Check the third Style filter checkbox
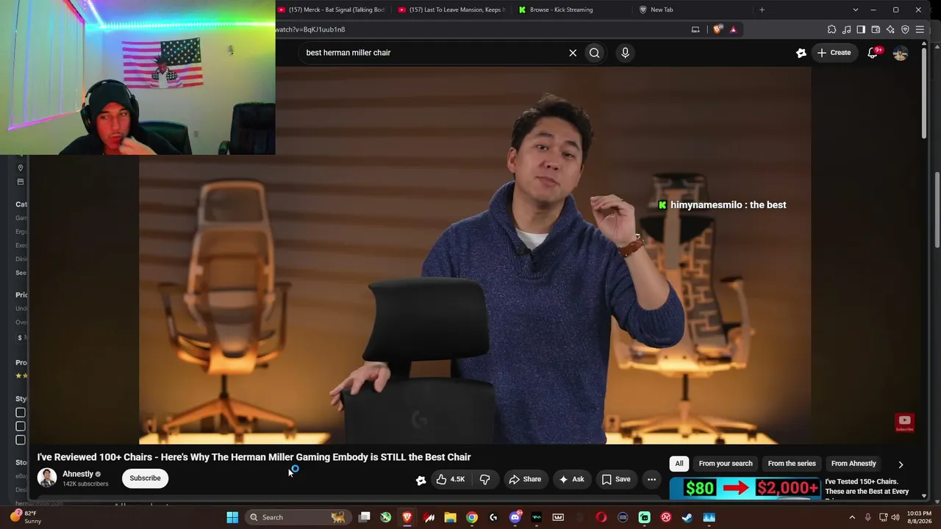This screenshot has width=941, height=529. [21, 439]
